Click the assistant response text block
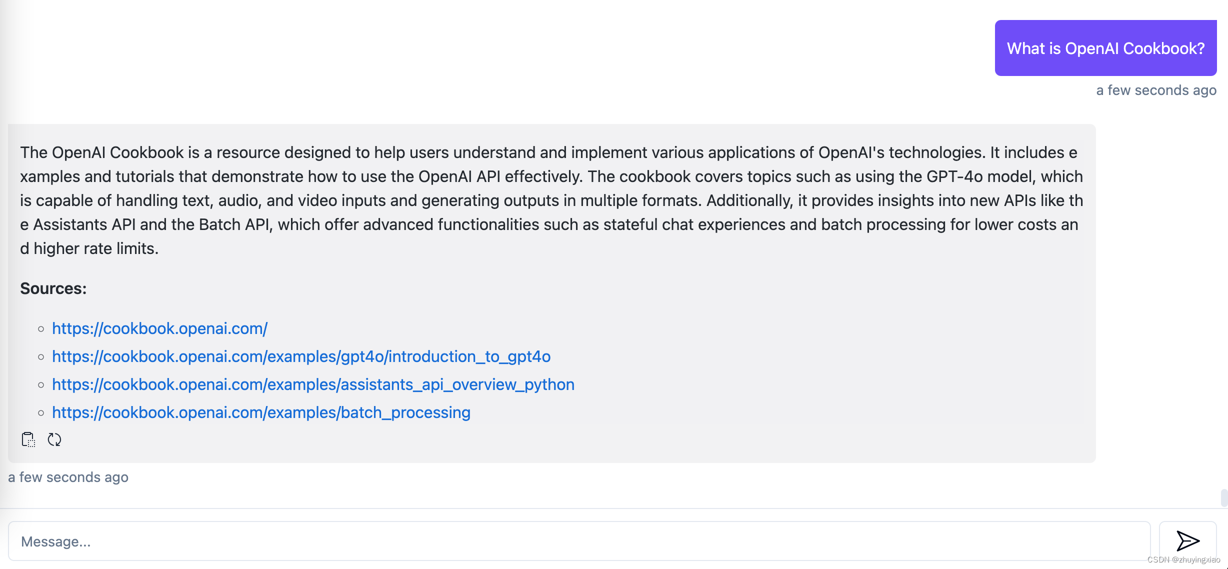Image resolution: width=1228 pixels, height=569 pixels. point(550,200)
